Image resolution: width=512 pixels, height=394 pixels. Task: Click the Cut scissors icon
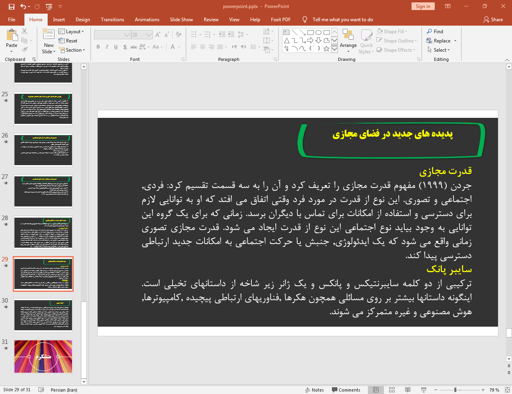[x=24, y=31]
